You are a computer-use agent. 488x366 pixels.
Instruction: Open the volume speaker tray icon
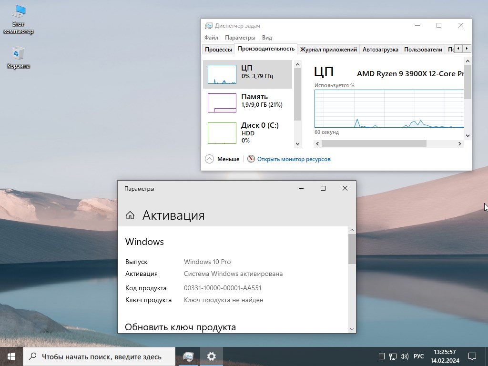pos(404,356)
